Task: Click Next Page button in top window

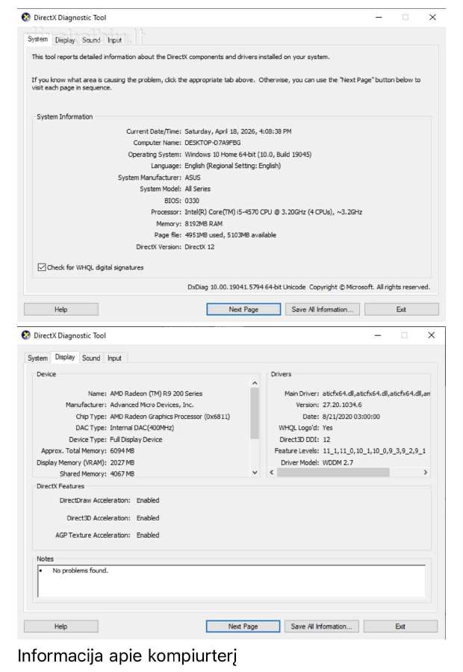Action: (243, 309)
